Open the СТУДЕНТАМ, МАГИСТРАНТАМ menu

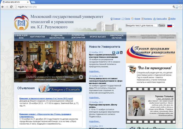(57, 37)
